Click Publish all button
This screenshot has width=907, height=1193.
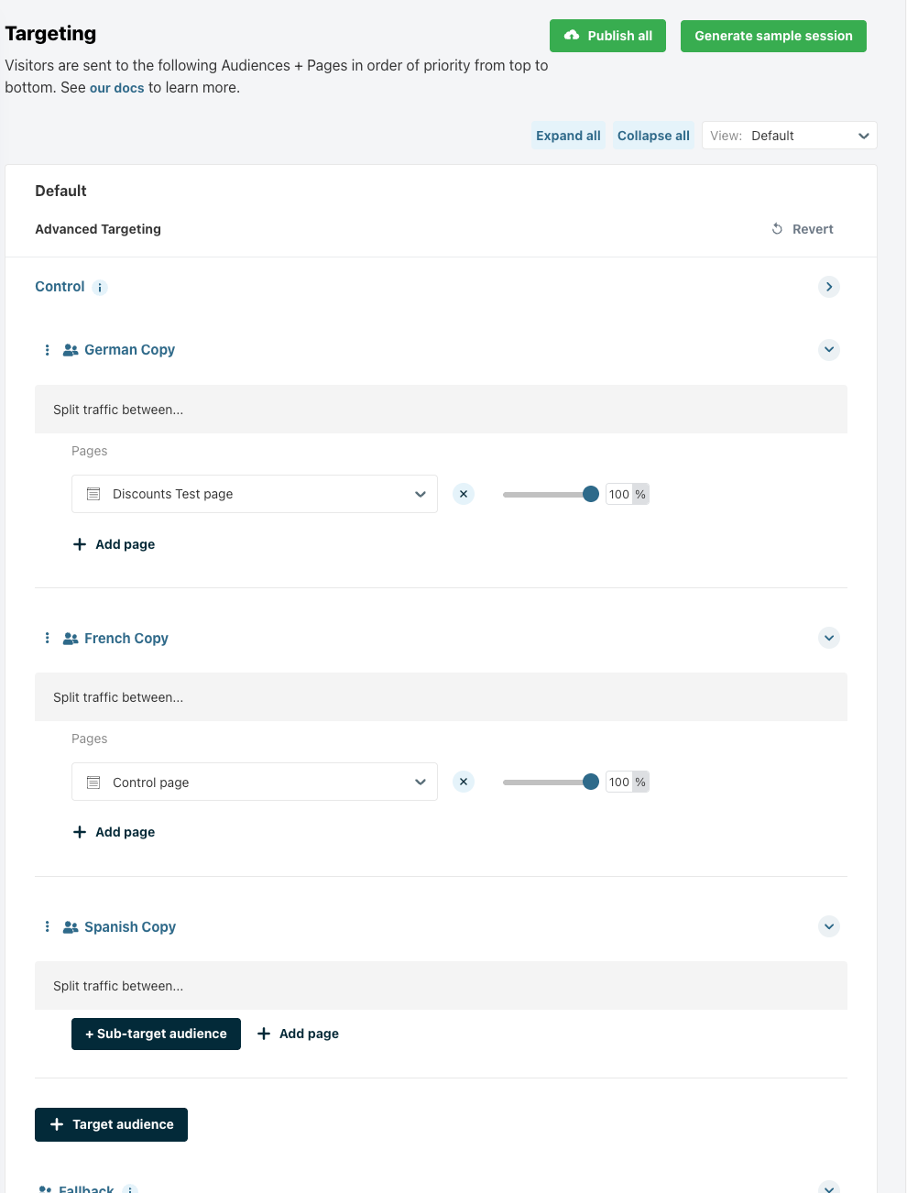coord(607,36)
